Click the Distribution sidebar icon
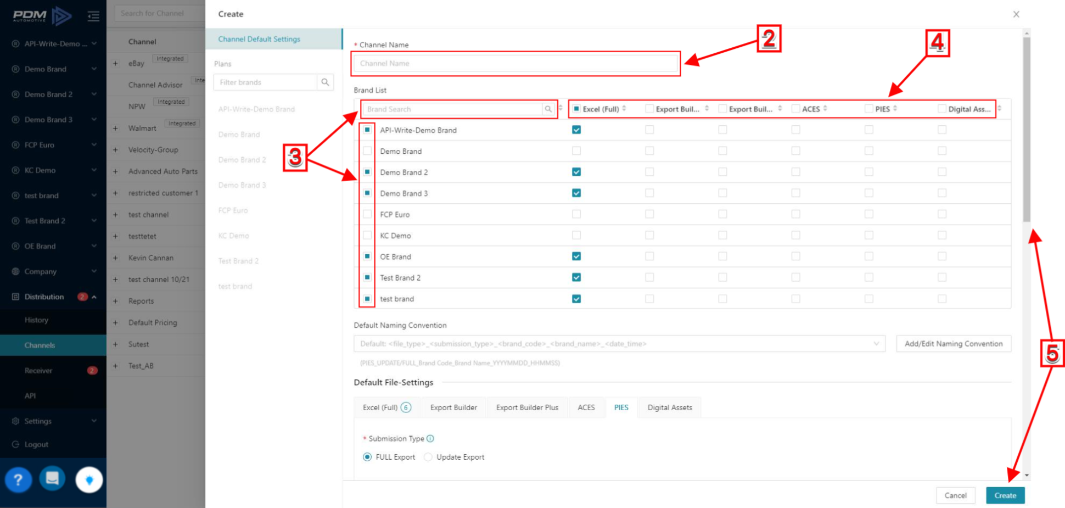The width and height of the screenshot is (1065, 508). tap(15, 297)
